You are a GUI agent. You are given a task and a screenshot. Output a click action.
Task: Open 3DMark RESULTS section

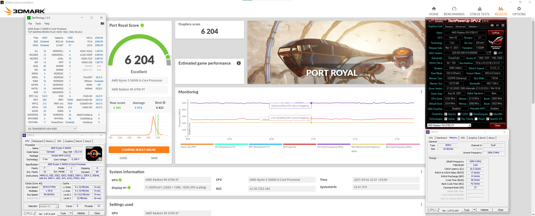(501, 11)
